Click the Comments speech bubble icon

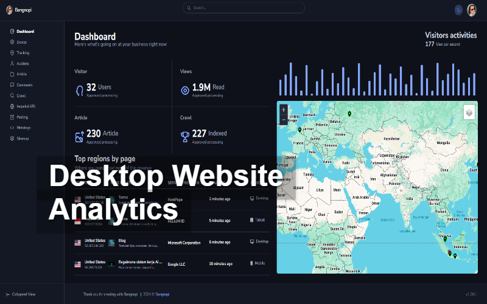click(x=12, y=85)
